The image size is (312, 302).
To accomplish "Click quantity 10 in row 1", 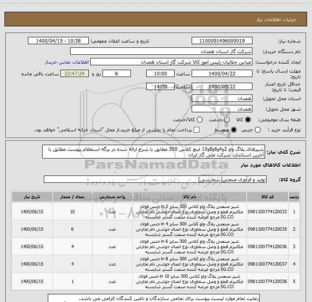I will coord(73,212).
